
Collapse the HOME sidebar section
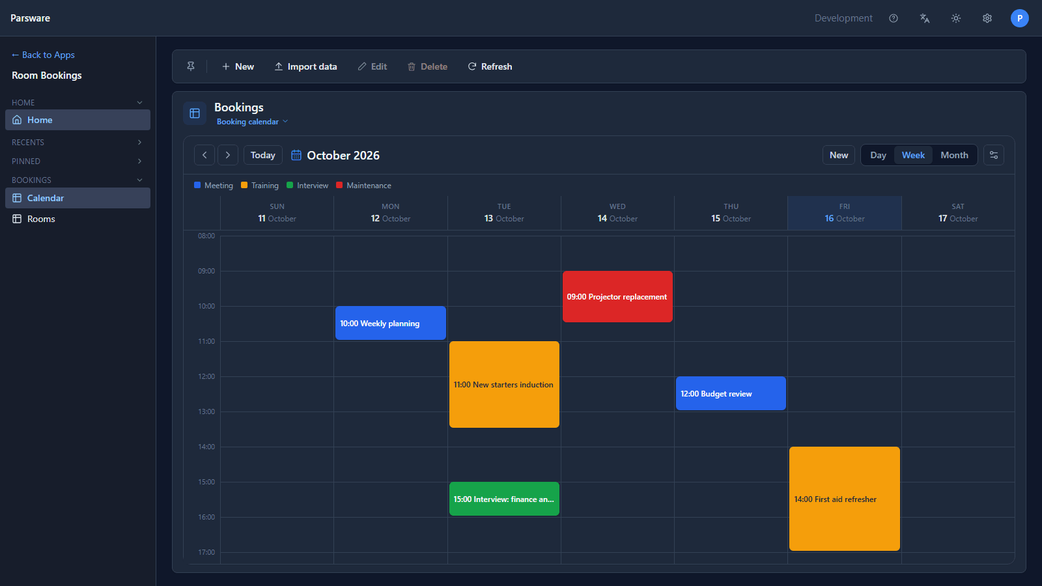(139, 103)
